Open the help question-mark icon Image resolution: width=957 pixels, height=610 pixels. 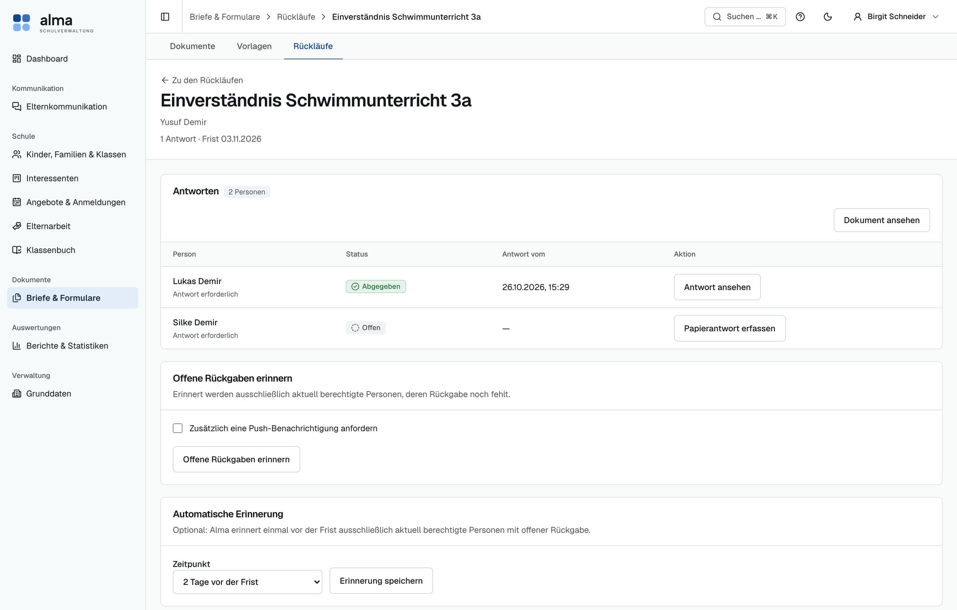(x=800, y=17)
